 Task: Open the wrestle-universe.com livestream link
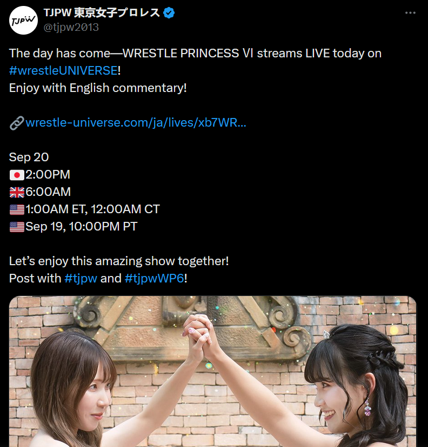[x=136, y=123]
